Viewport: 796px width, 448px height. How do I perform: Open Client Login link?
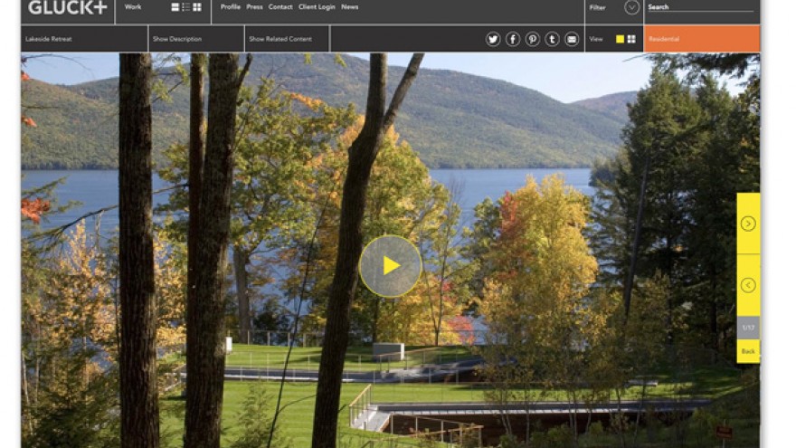[317, 7]
